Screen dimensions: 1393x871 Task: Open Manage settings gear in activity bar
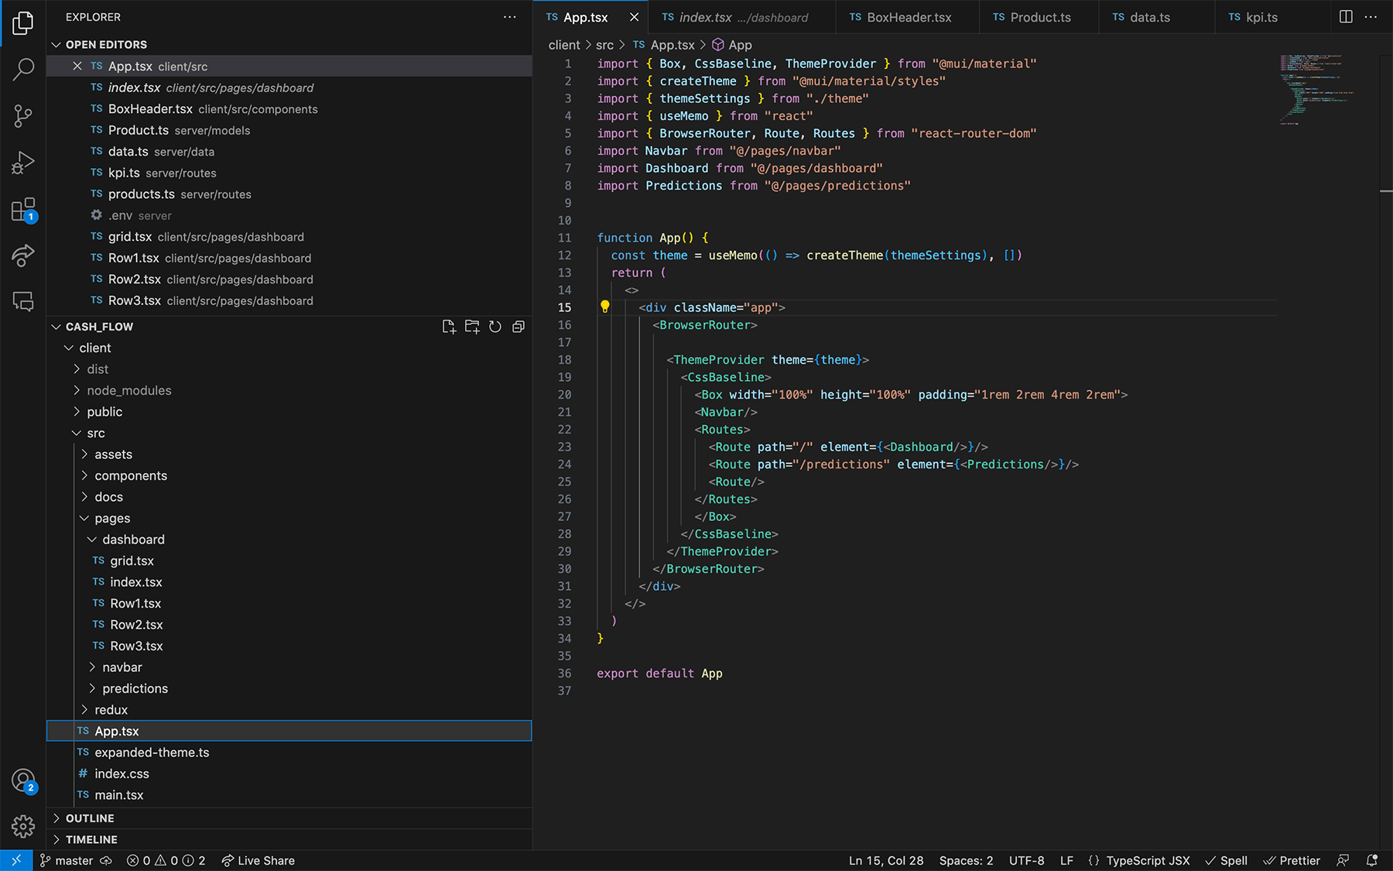tap(23, 826)
